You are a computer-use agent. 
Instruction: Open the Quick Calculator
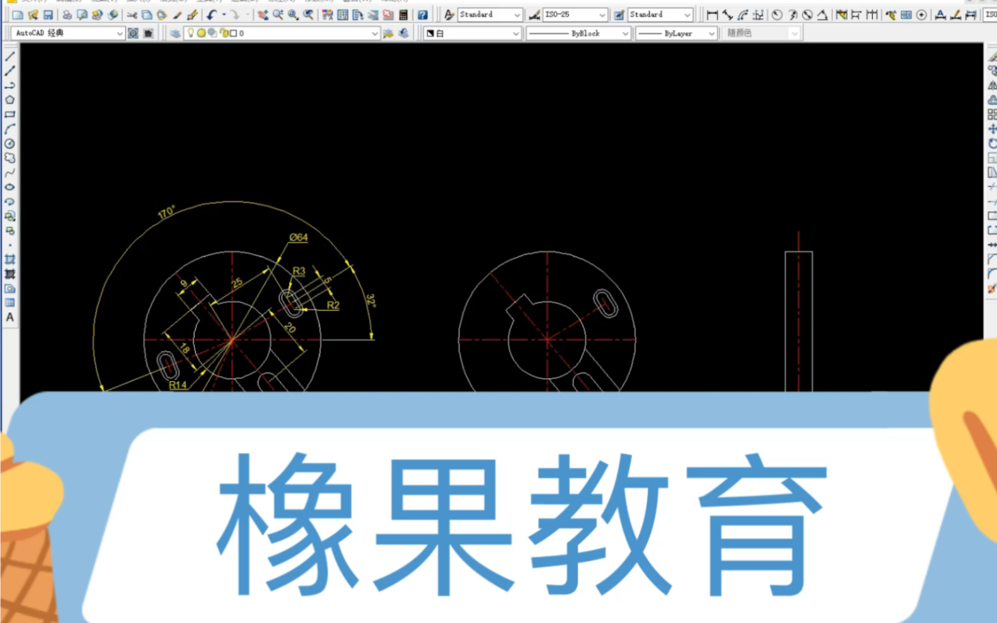click(x=403, y=14)
